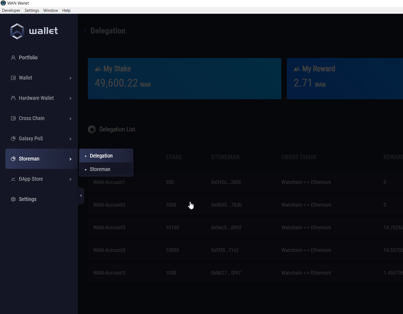Image resolution: width=403 pixels, height=314 pixels.
Task: Expand the DApp Store submenu chevron
Action: click(x=70, y=179)
